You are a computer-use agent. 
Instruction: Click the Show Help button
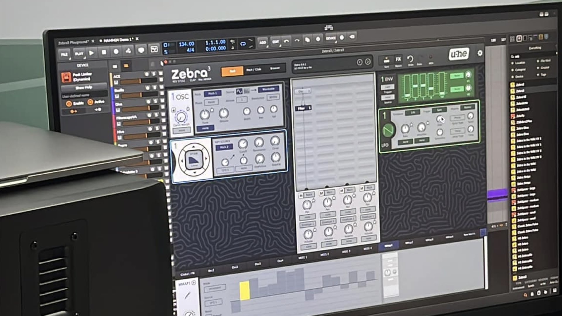pos(84,87)
